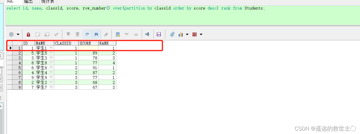Switch to the 输出 tab

tap(28, 1)
